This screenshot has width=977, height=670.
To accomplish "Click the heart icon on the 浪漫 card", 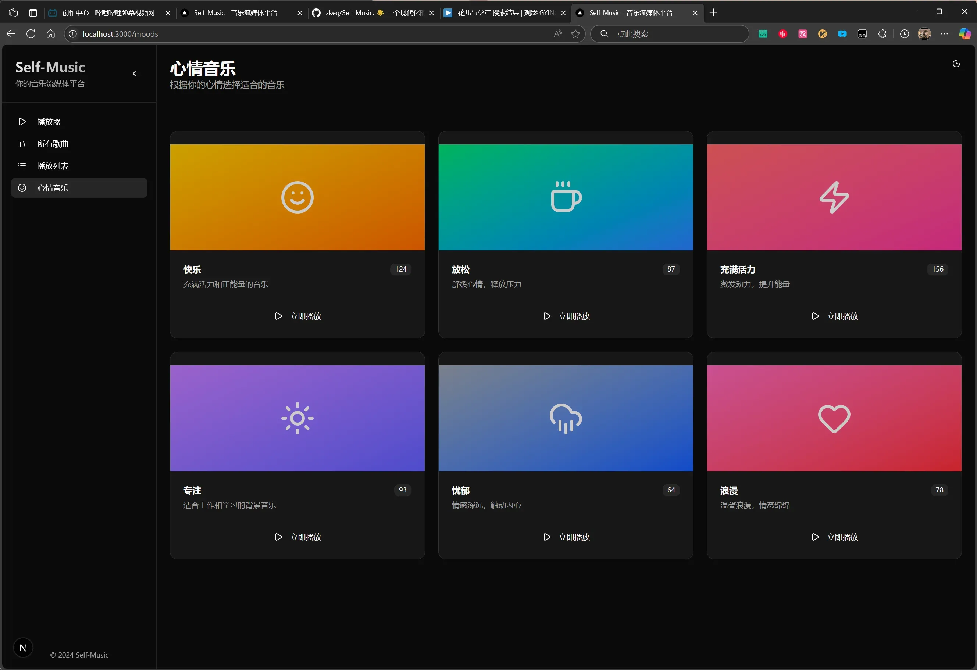I will tap(834, 418).
